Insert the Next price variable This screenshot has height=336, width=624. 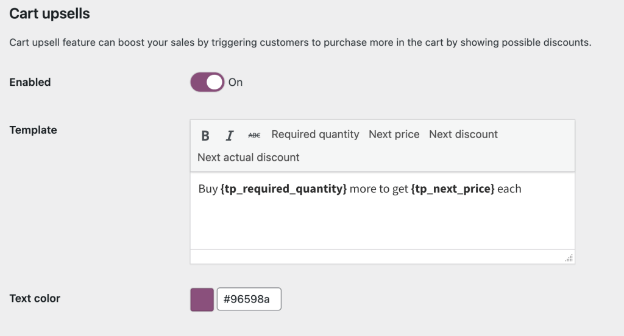click(394, 135)
